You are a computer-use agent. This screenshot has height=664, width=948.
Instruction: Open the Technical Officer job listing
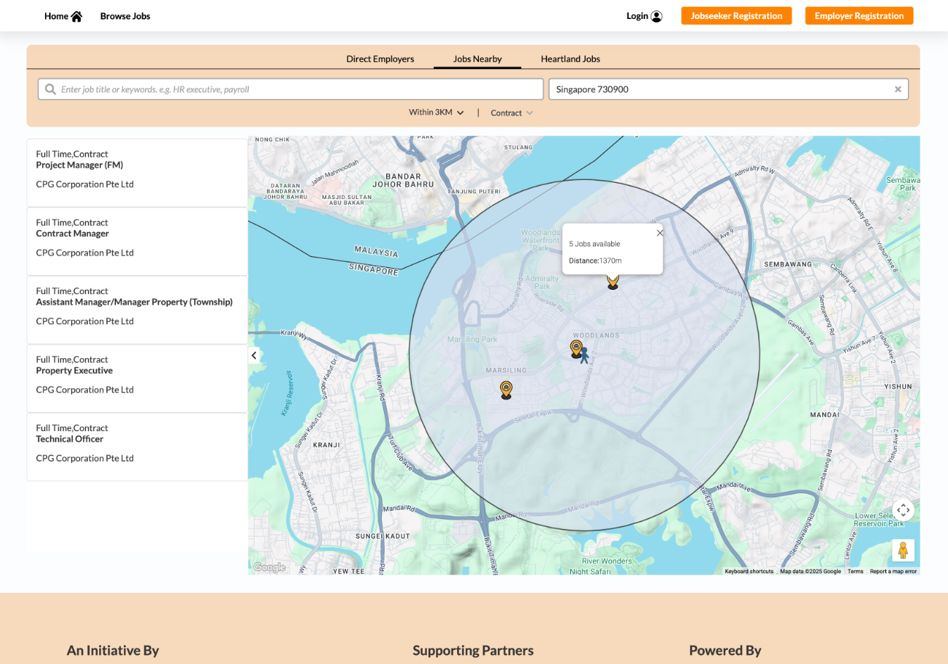[137, 447]
